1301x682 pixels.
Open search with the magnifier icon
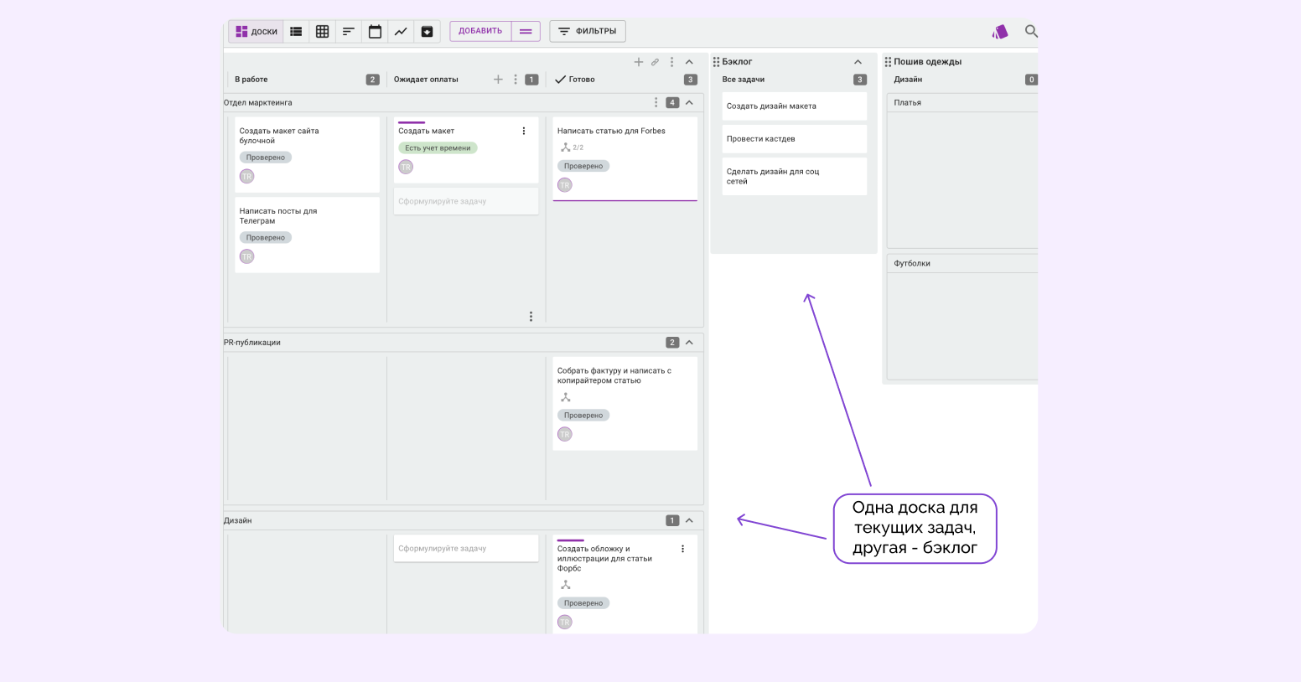(1031, 31)
